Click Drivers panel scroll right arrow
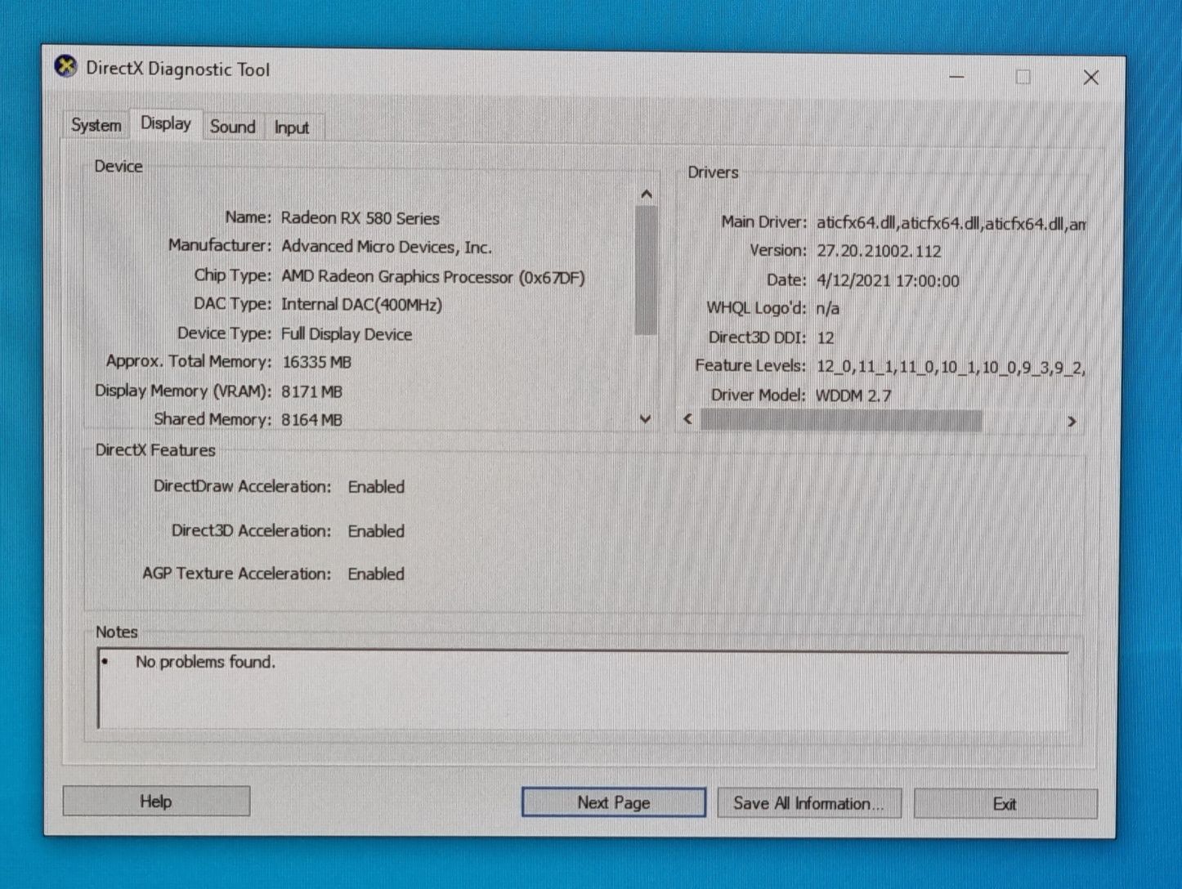This screenshot has width=1182, height=889. pos(1072,421)
